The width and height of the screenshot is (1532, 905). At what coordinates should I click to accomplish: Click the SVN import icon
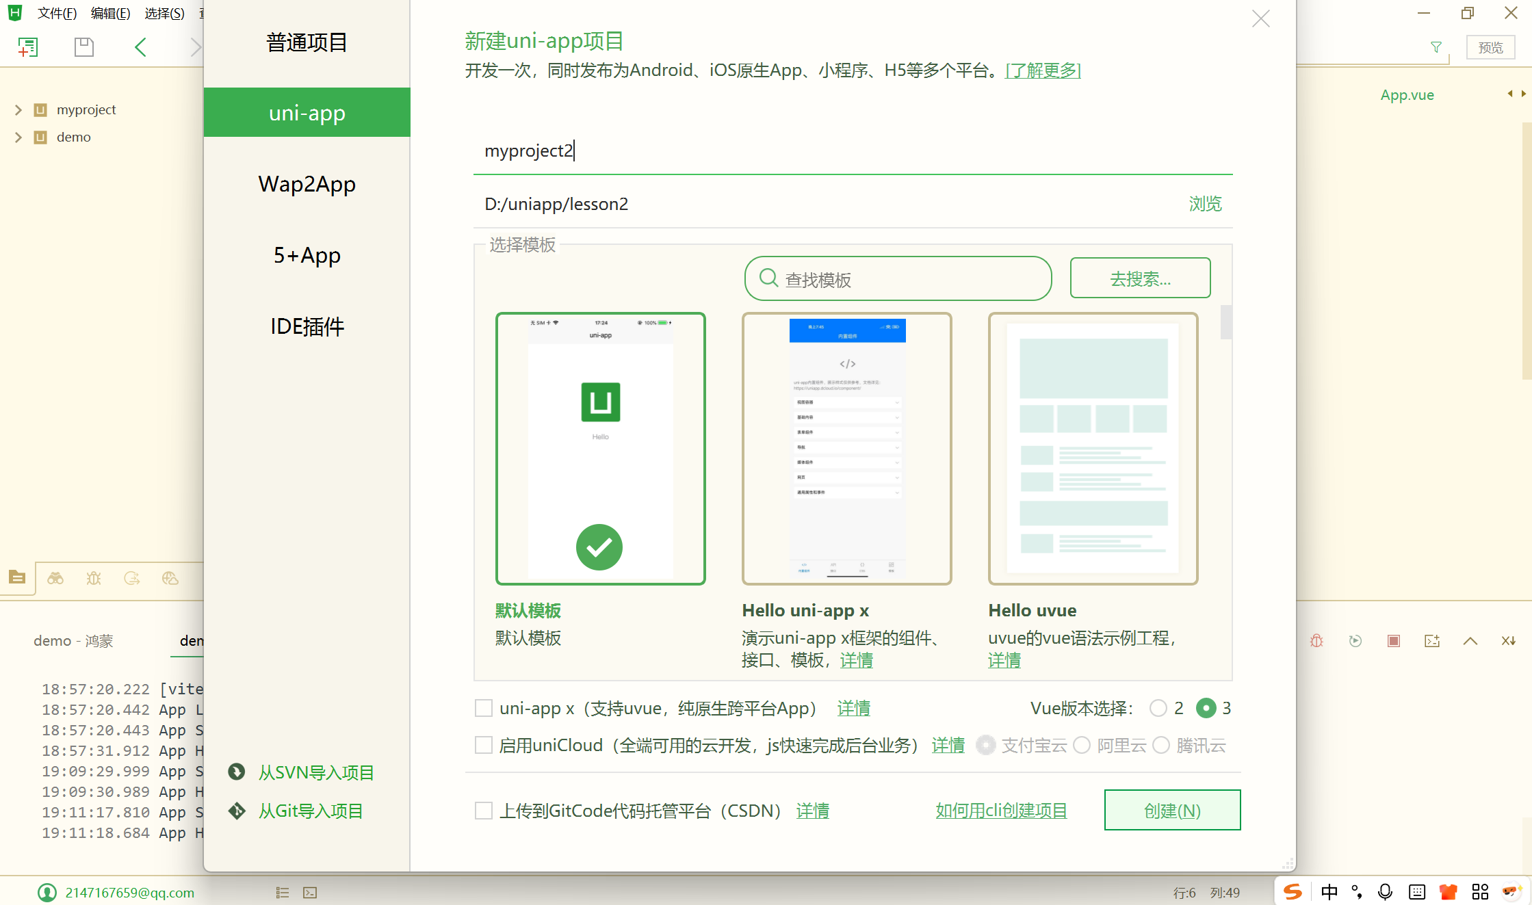pyautogui.click(x=237, y=772)
